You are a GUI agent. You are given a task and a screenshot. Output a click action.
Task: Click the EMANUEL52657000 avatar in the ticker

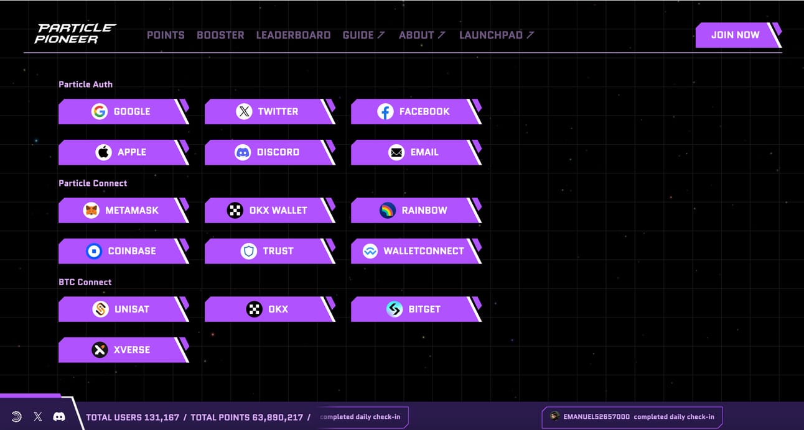click(x=554, y=416)
